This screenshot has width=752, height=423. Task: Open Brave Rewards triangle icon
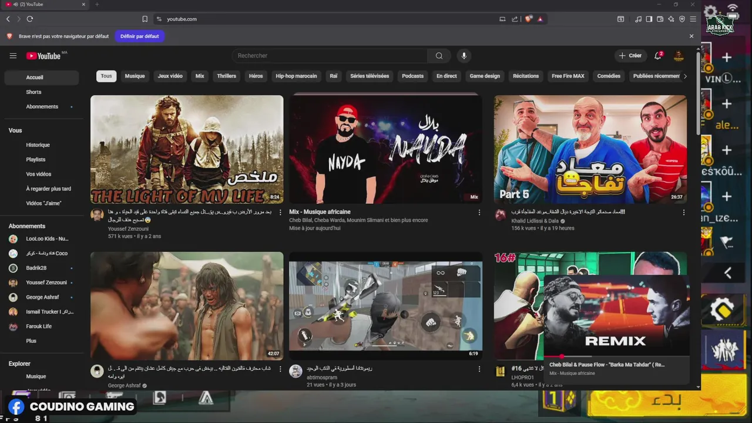540,19
